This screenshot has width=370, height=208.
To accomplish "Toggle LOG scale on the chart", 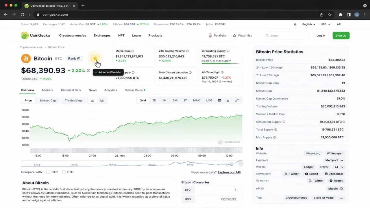I will 209,101.
